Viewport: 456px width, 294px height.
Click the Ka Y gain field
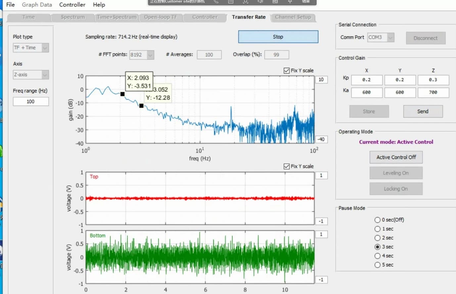[x=400, y=92]
